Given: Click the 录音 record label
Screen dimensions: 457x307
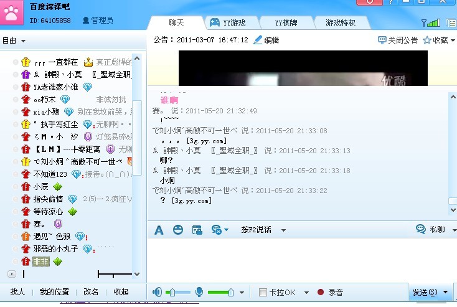Looking at the screenshot, I should (x=336, y=293).
